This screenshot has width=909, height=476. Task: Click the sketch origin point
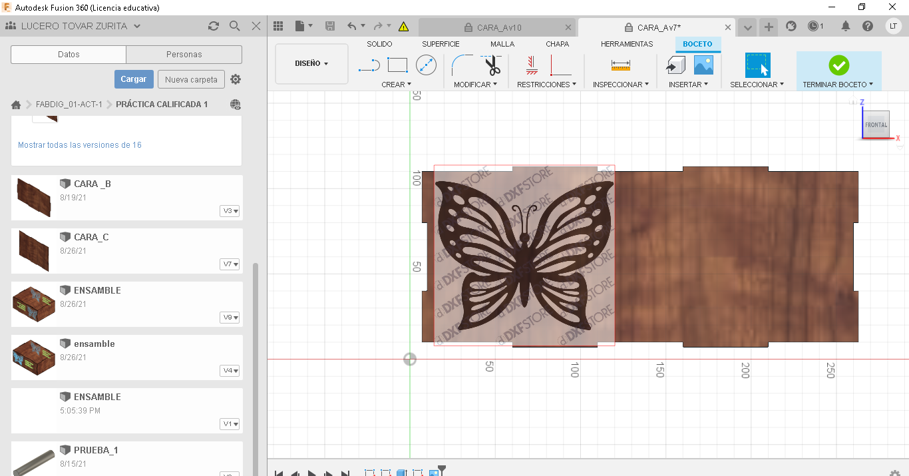pyautogui.click(x=410, y=359)
